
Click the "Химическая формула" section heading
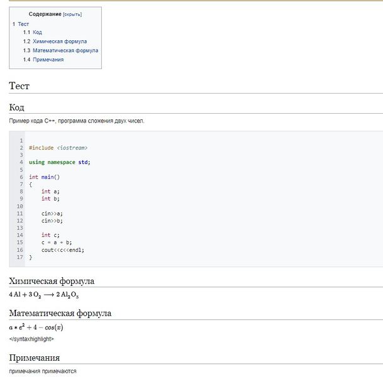pyautogui.click(x=52, y=281)
